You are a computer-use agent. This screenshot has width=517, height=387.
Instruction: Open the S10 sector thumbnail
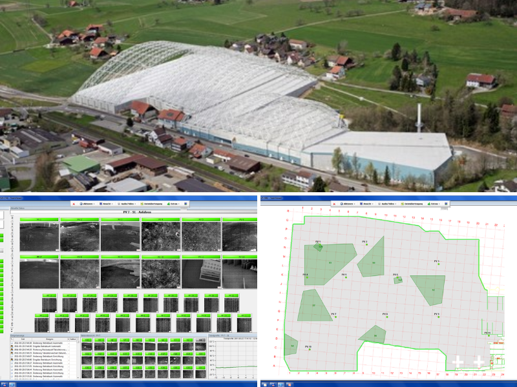[x=87, y=346]
